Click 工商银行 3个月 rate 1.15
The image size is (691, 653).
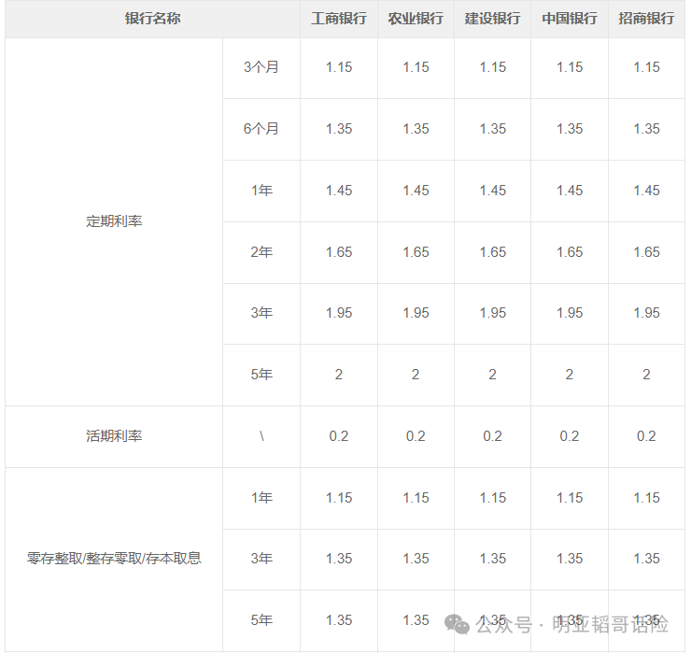point(338,67)
